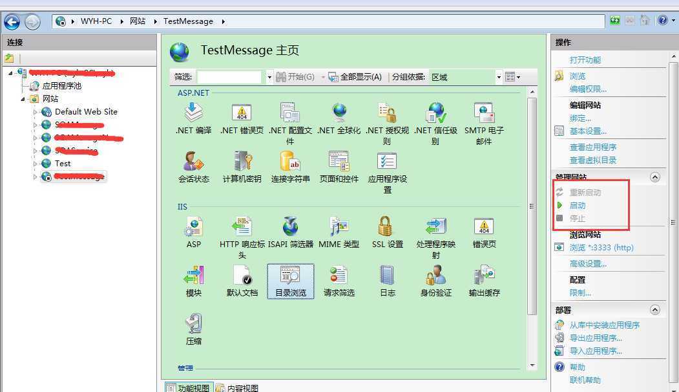
Task: Select 应用程序池 in connections tree
Action: tap(61, 86)
